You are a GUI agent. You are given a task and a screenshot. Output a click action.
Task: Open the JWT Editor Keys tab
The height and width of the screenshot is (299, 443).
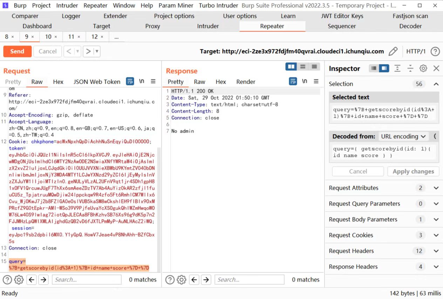pyautogui.click(x=342, y=16)
